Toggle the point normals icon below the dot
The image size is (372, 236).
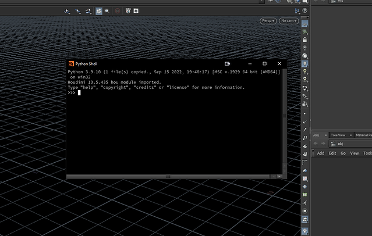tap(305, 122)
